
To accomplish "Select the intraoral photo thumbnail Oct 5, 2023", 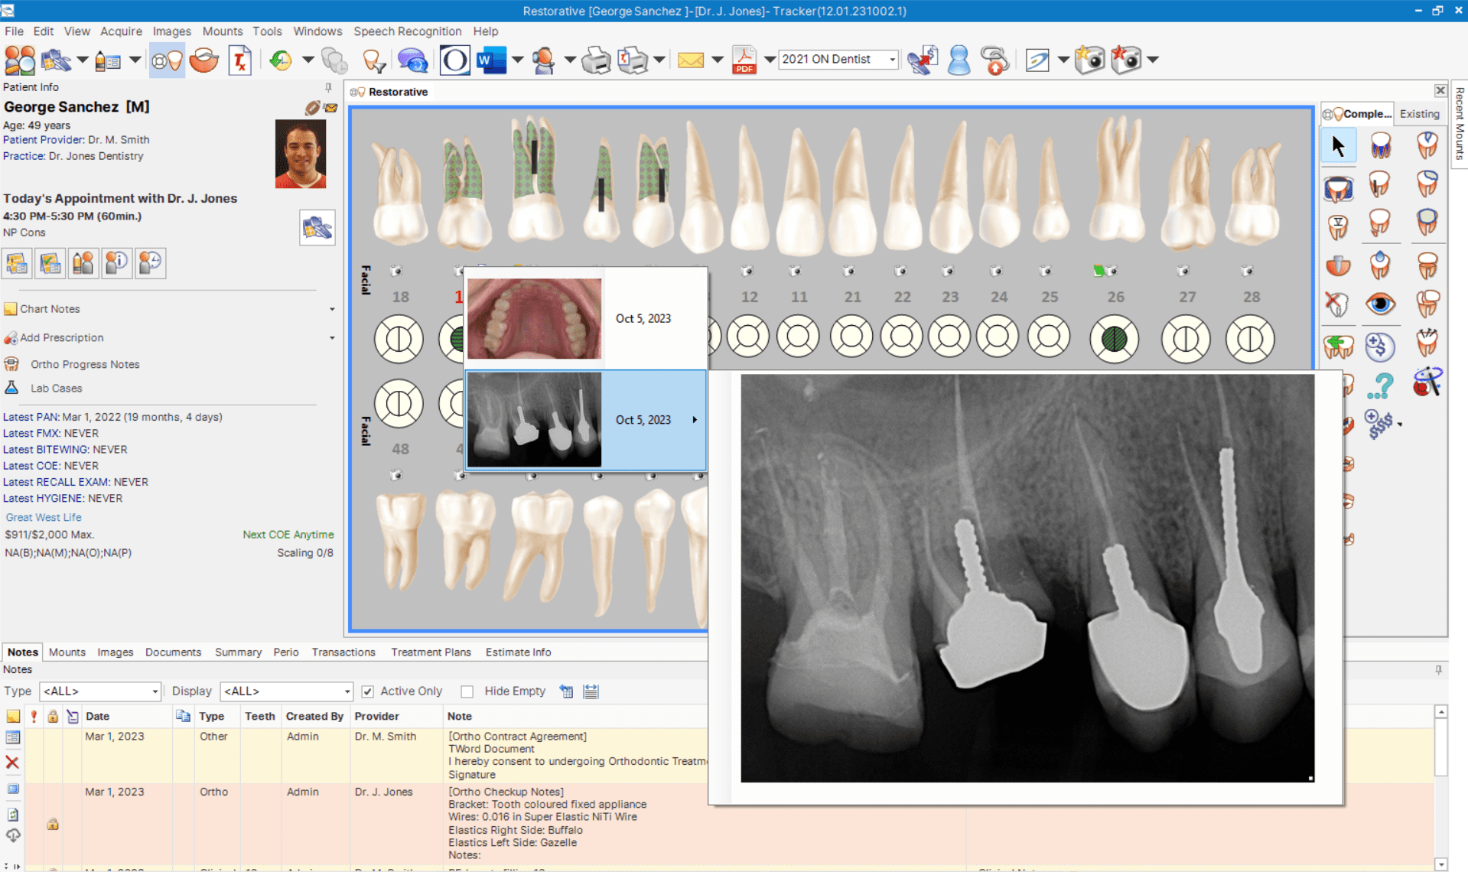I will [534, 318].
